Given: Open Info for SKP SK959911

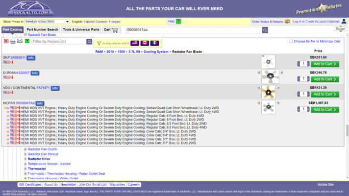Looking at the screenshot, I should point(31,58).
